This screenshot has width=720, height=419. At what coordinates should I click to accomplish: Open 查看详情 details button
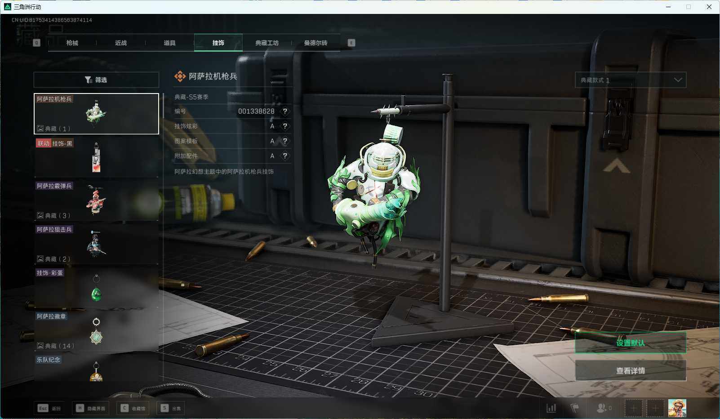[631, 370]
